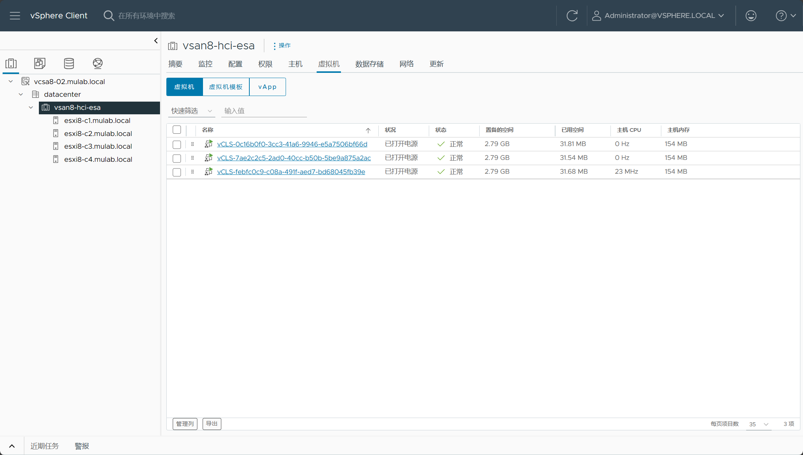
Task: Click the vcsa8-02.mulab.local vCenter icon
Action: tap(25, 81)
